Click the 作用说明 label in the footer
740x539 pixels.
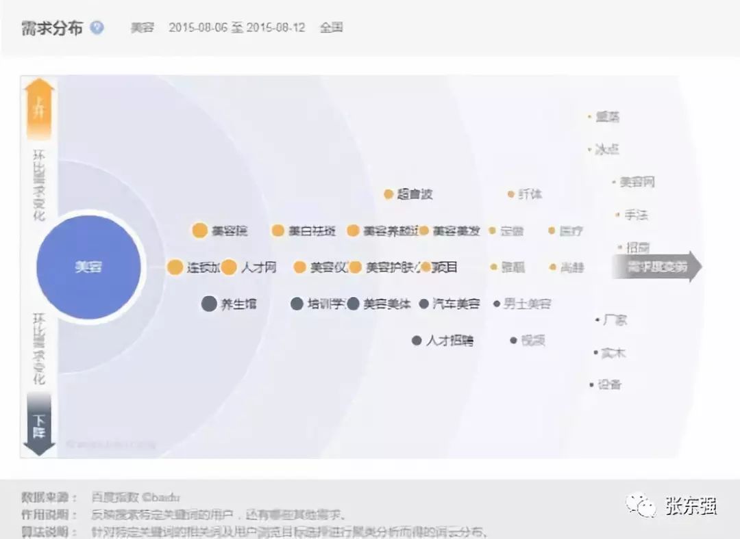point(49,514)
